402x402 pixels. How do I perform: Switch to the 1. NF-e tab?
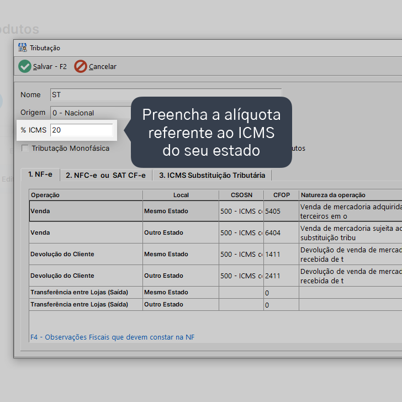pos(40,174)
